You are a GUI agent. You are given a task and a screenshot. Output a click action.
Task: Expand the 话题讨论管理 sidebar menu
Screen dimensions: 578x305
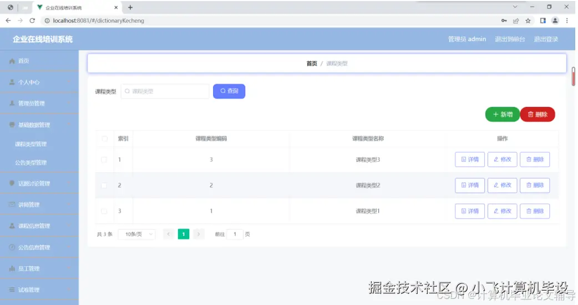[x=39, y=183]
